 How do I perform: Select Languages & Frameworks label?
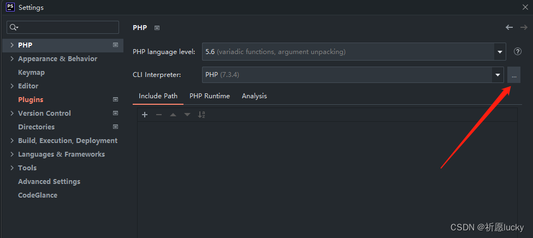click(62, 154)
